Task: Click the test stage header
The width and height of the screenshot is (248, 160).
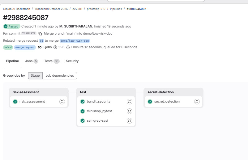Action: point(83,92)
